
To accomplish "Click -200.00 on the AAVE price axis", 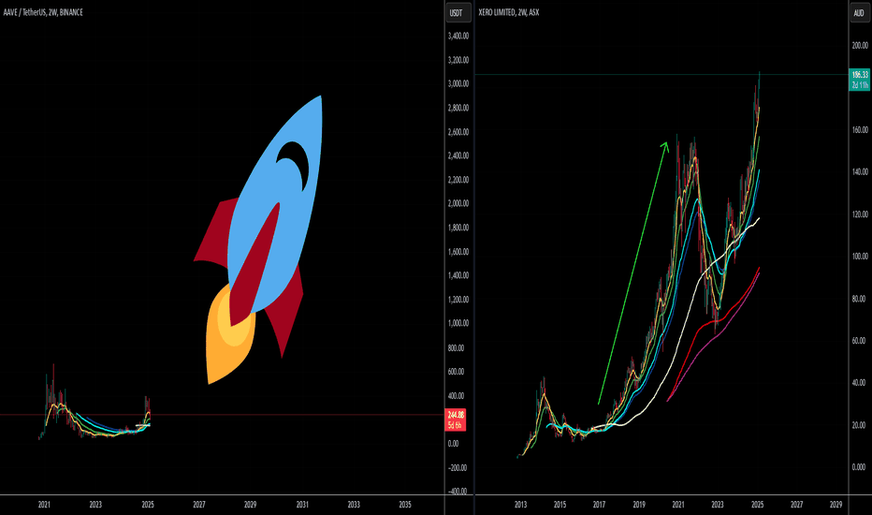I will tap(456, 467).
